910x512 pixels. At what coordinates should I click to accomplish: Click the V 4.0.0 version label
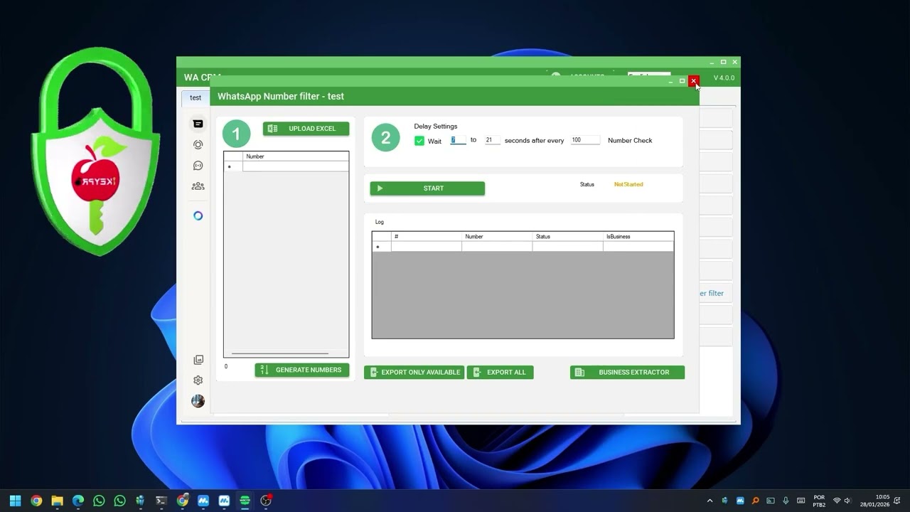coord(724,78)
